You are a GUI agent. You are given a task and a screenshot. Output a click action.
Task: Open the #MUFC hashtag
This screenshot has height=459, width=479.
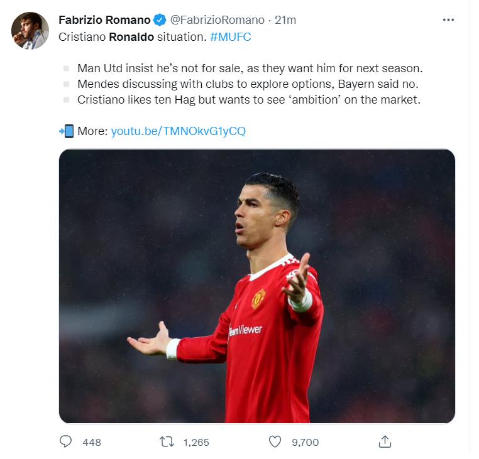tap(230, 36)
